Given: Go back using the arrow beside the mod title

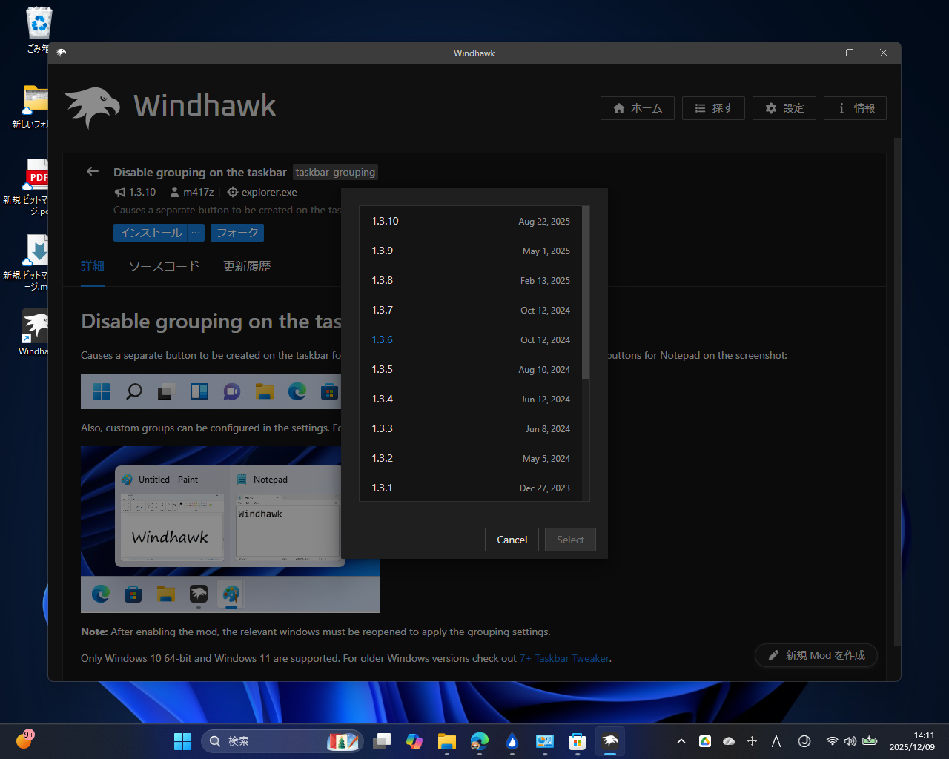Looking at the screenshot, I should [93, 172].
